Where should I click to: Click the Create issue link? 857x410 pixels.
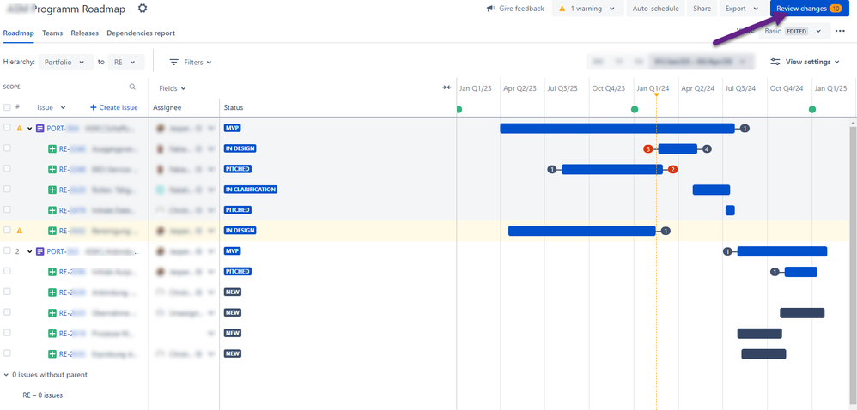coord(113,107)
